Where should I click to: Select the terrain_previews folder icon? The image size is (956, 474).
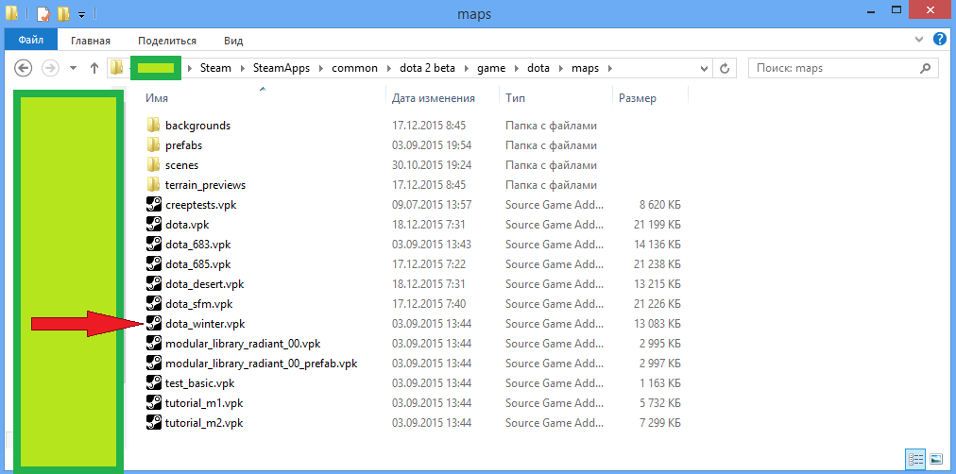[152, 185]
